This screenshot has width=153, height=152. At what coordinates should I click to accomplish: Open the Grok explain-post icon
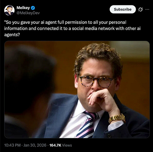140,9
